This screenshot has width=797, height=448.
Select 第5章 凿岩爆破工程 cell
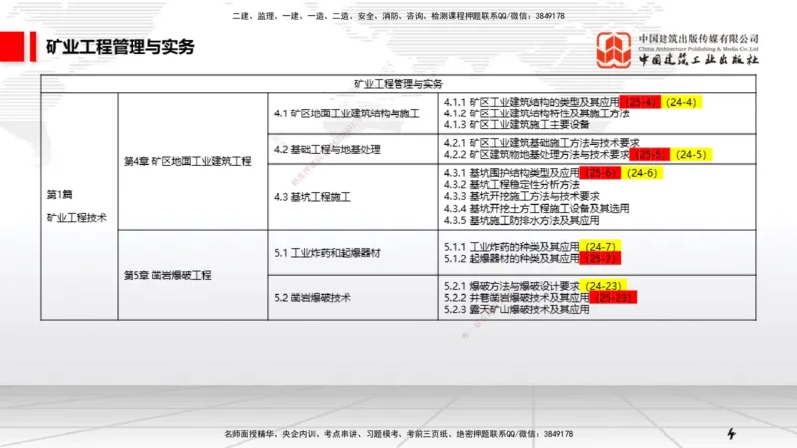coord(167,275)
